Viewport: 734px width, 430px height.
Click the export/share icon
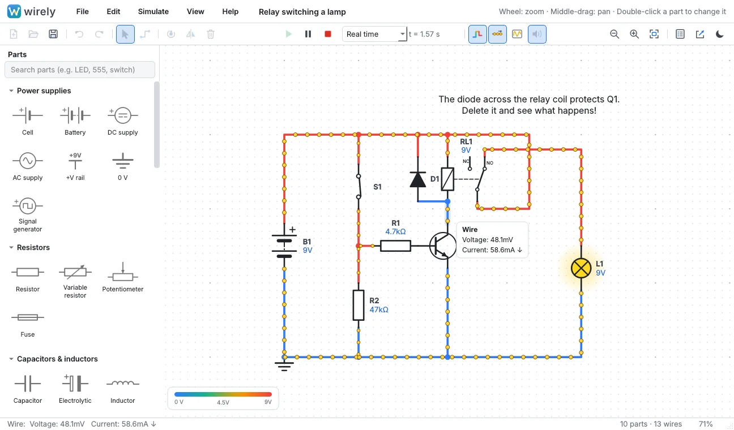click(700, 34)
